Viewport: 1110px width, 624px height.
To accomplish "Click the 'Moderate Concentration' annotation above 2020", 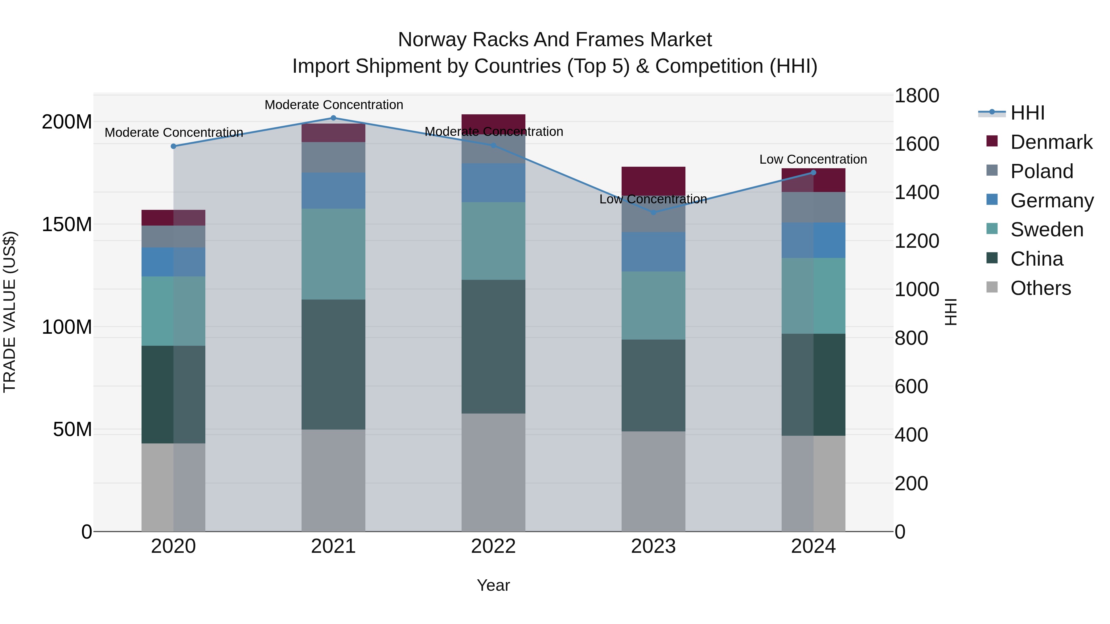I will point(174,133).
